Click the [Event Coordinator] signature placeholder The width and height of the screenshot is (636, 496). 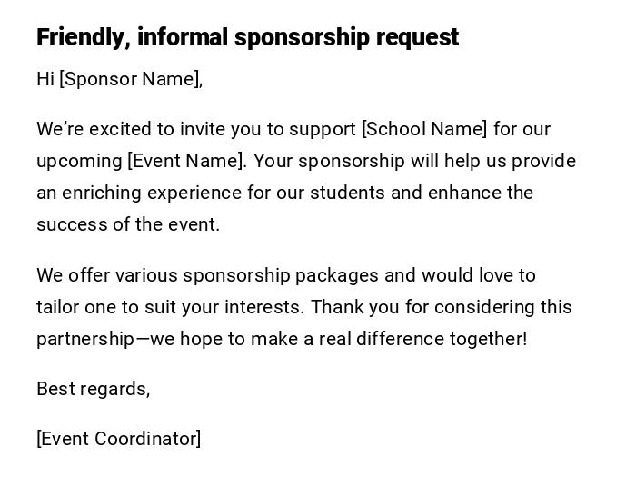(x=119, y=439)
